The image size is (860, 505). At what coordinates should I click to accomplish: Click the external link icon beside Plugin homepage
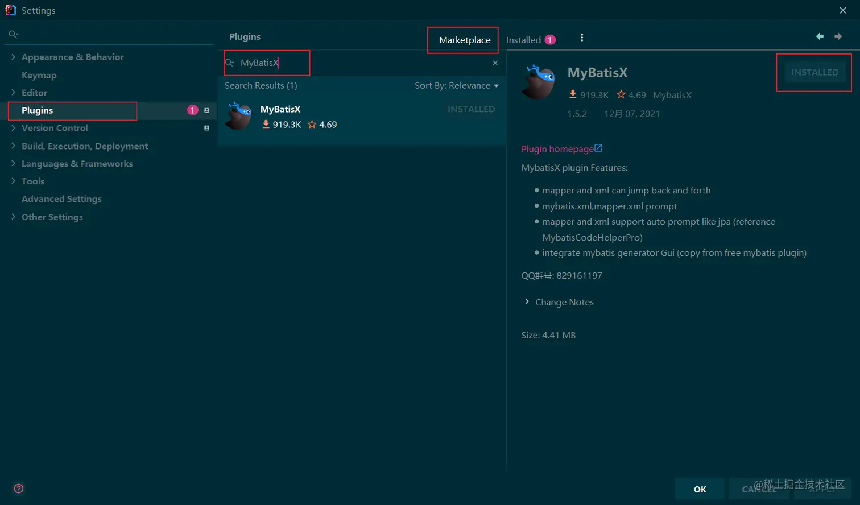[598, 148]
